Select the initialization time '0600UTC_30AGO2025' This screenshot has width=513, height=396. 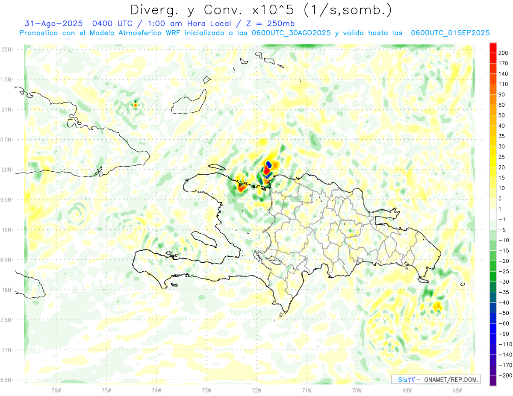click(x=291, y=33)
